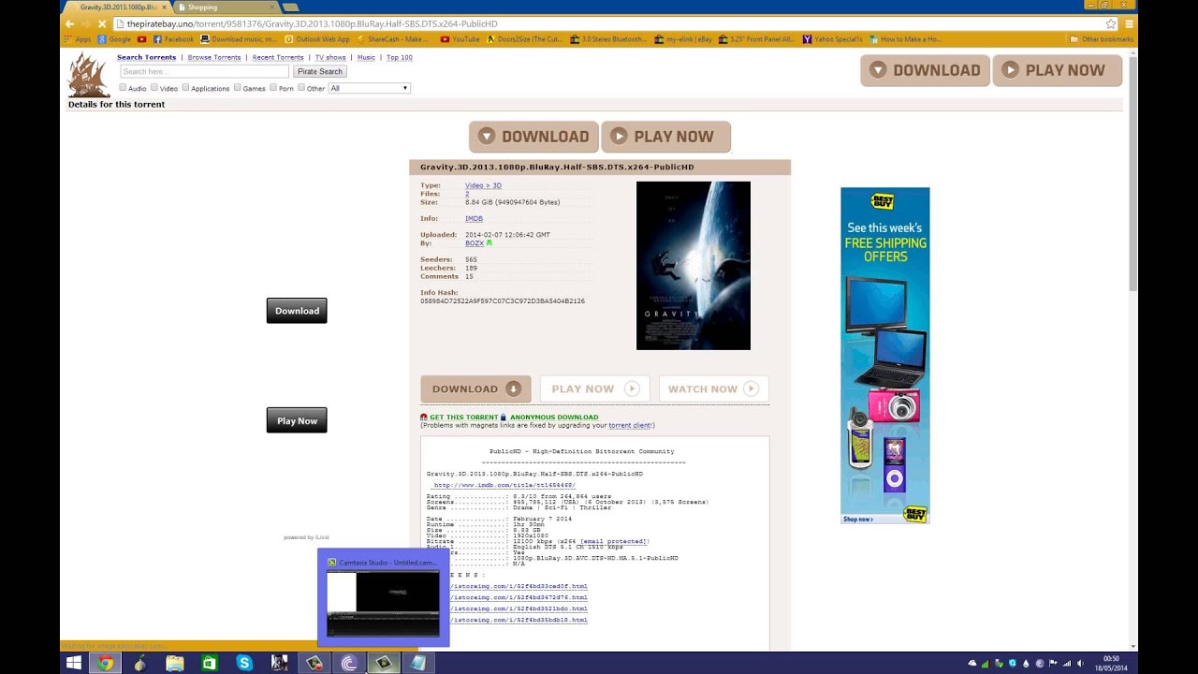Click ANONYMOUS DOWNLOAD link

554,418
